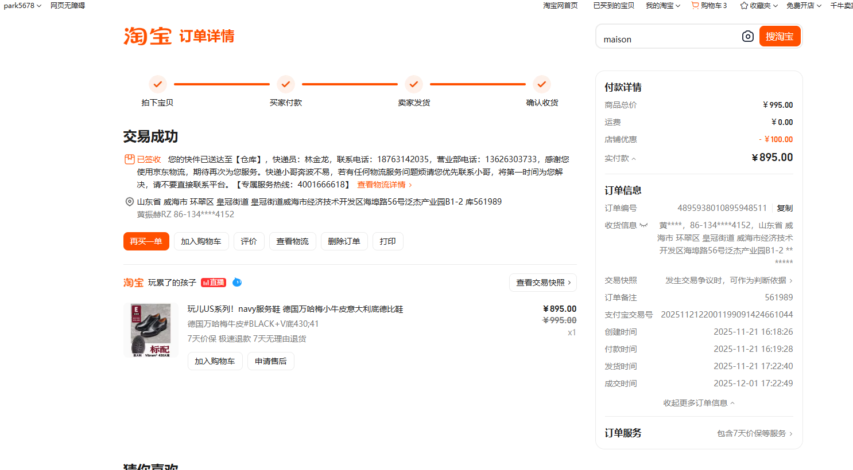Click the shoe product thumbnail
This screenshot has height=470, width=853.
(x=151, y=330)
